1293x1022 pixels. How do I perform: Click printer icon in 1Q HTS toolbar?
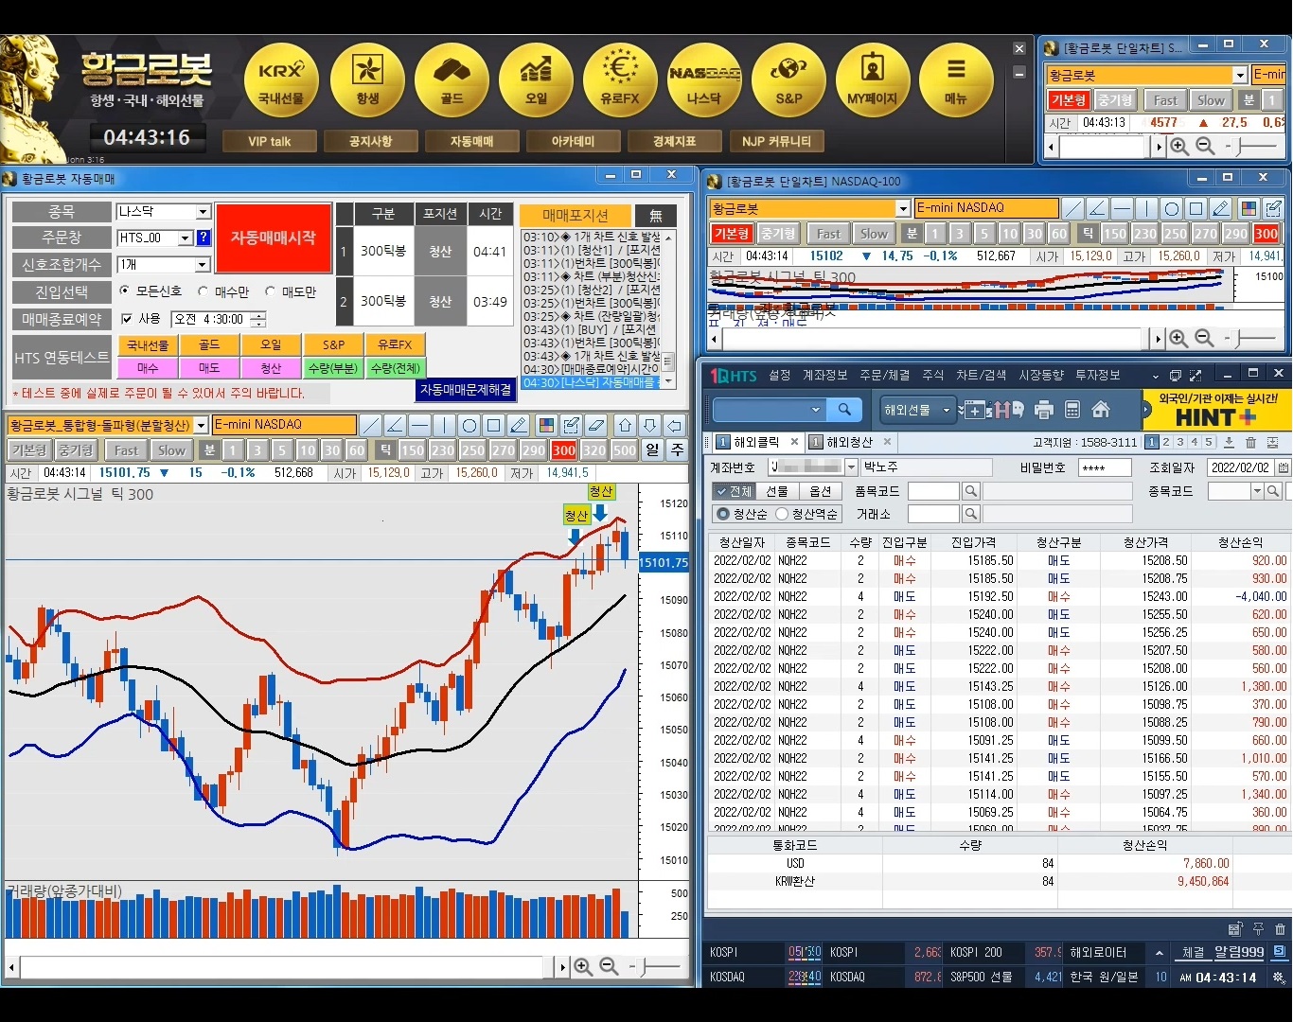point(1044,410)
